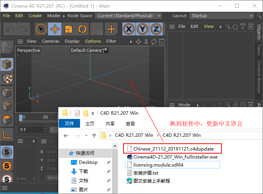Screen dimensions: 263x194
Task: Enable the Axis mode L-shaped icon
Action: [7, 134]
